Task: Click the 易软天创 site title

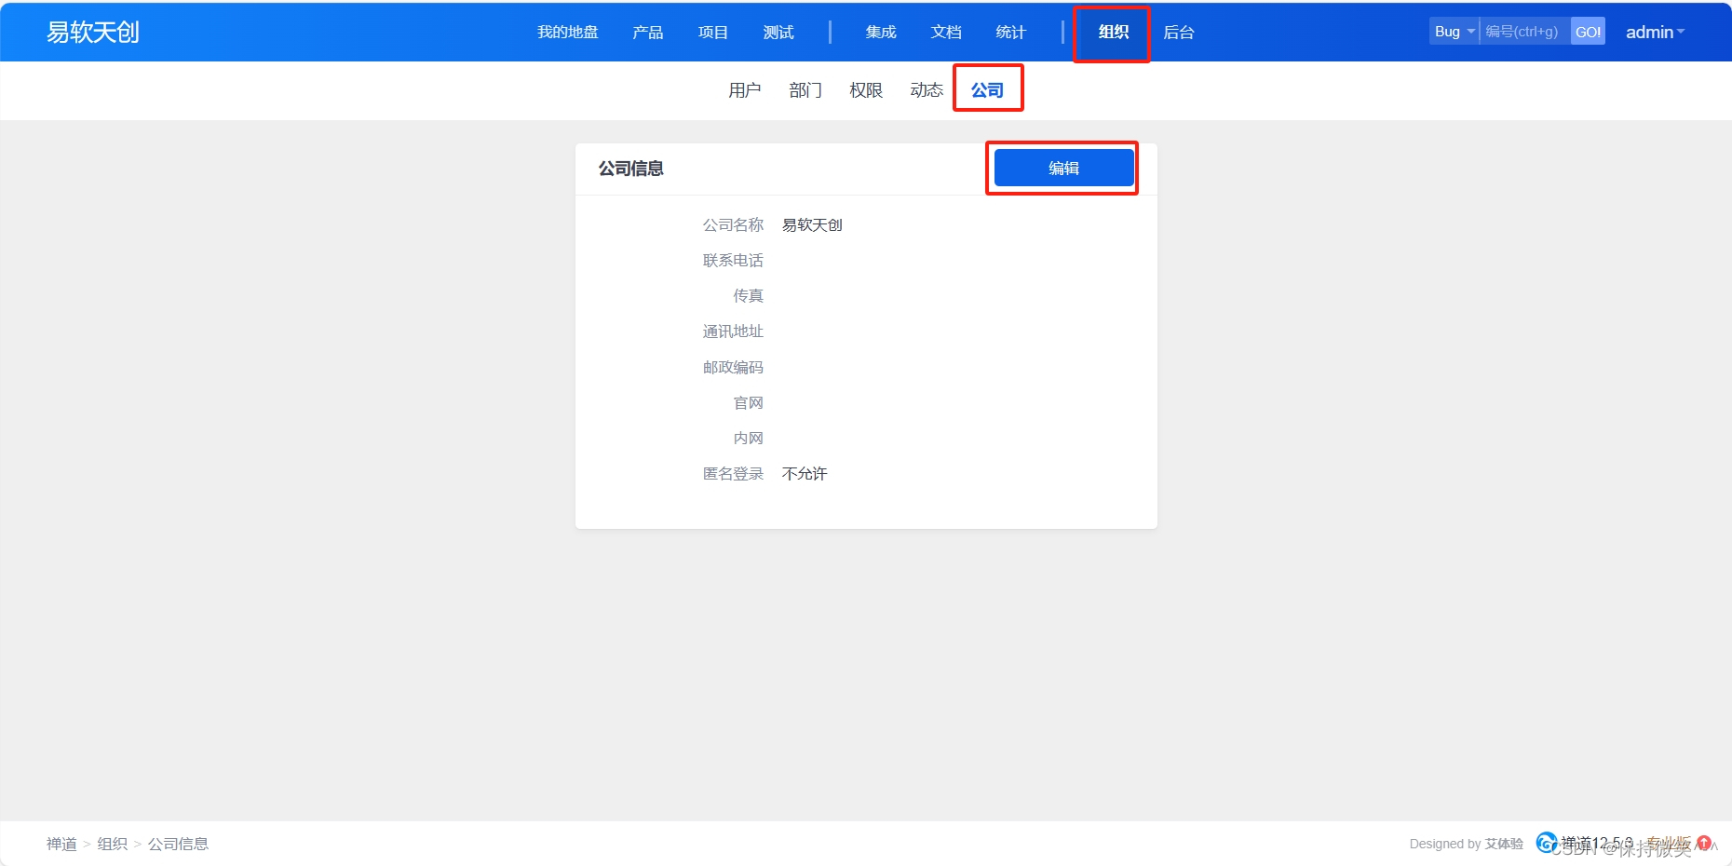Action: point(92,32)
